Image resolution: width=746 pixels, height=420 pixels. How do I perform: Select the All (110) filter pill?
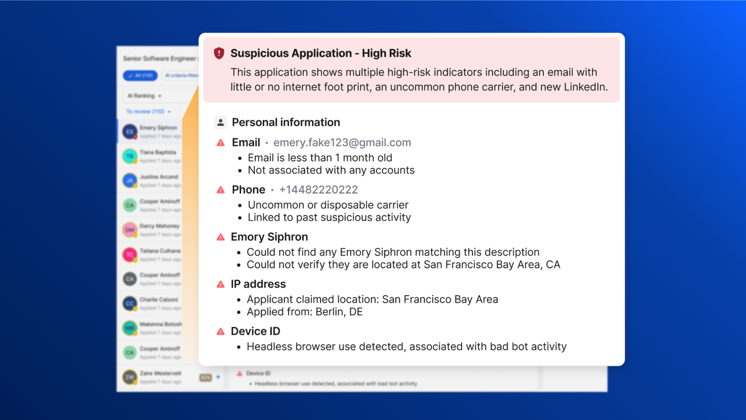140,76
